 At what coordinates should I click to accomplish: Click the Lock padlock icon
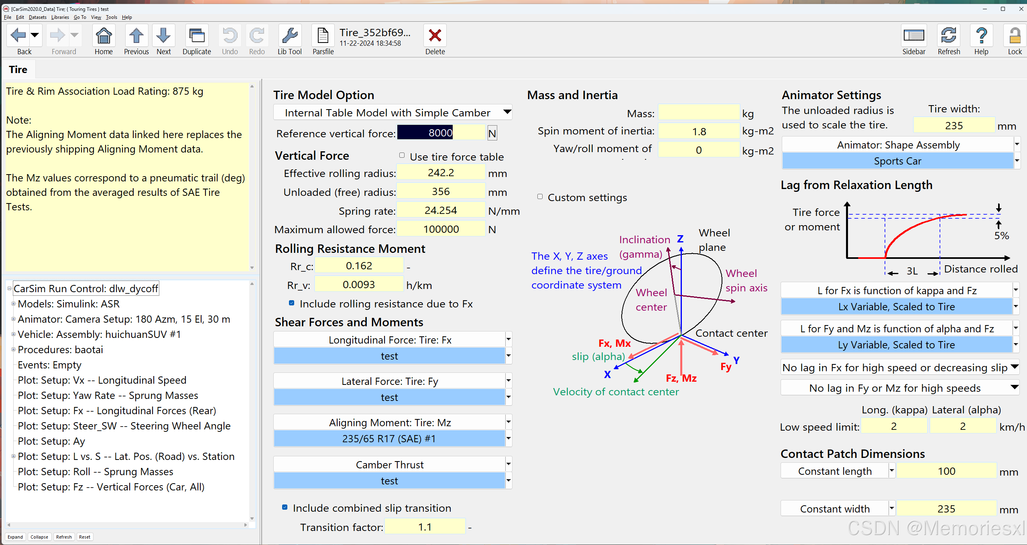coord(1015,36)
